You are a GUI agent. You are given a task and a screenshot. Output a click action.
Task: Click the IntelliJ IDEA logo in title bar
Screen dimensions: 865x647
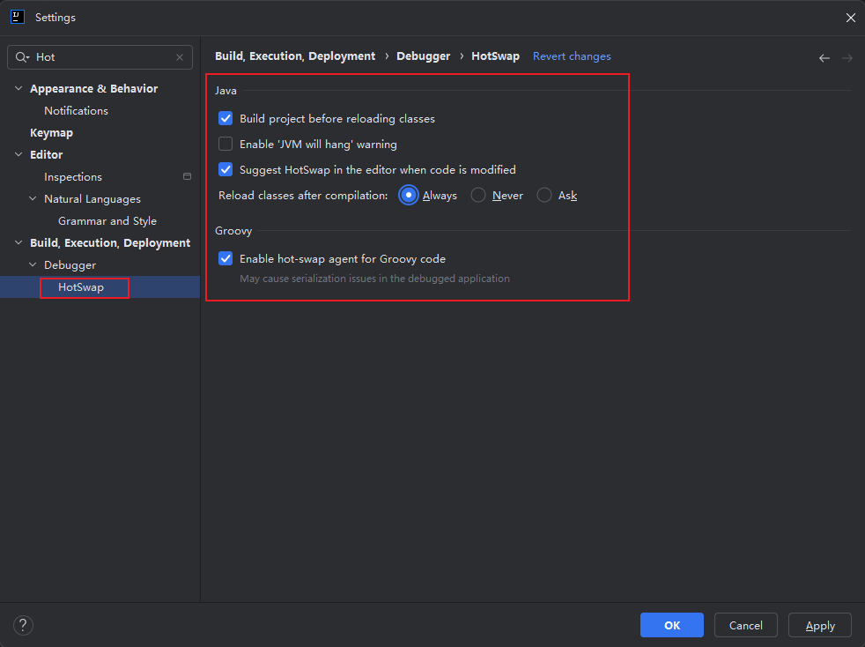18,17
